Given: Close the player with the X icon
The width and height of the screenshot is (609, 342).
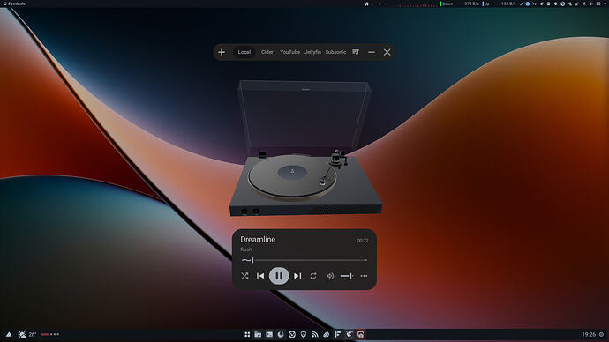Looking at the screenshot, I should point(387,52).
